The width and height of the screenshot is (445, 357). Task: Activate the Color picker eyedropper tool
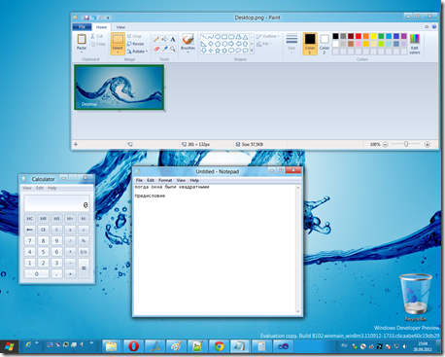pyautogui.click(x=164, y=49)
